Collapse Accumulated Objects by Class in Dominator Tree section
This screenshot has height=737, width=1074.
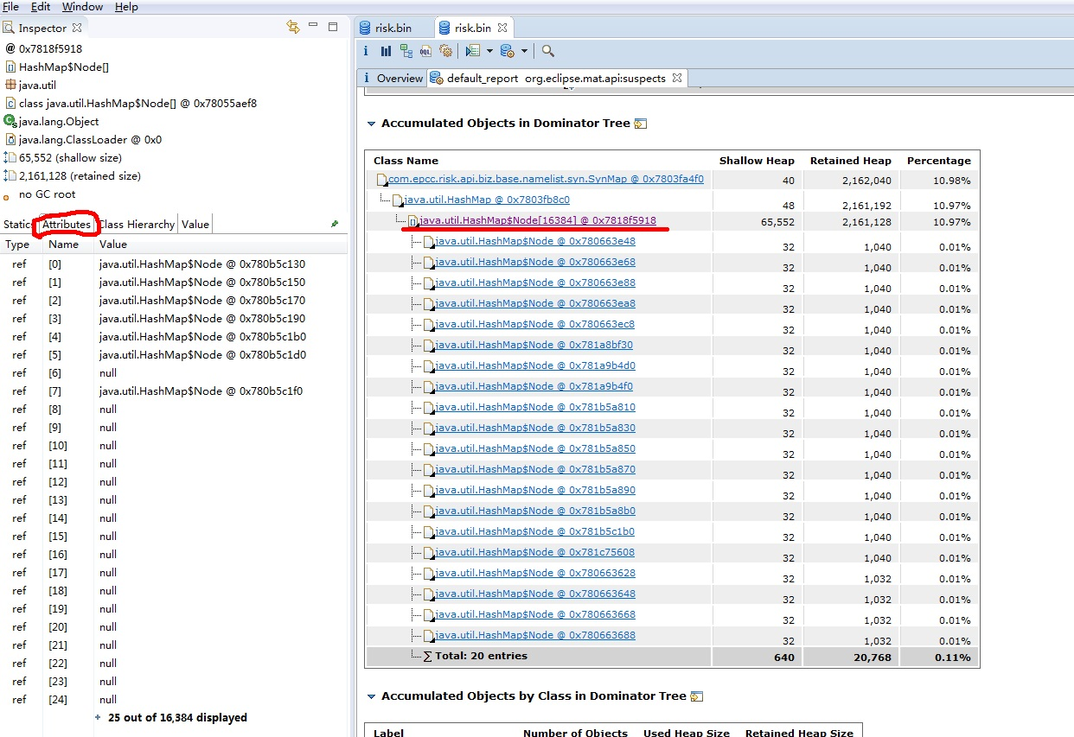coord(372,696)
